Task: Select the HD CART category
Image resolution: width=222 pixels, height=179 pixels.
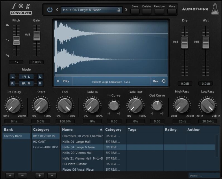Action: [40, 142]
